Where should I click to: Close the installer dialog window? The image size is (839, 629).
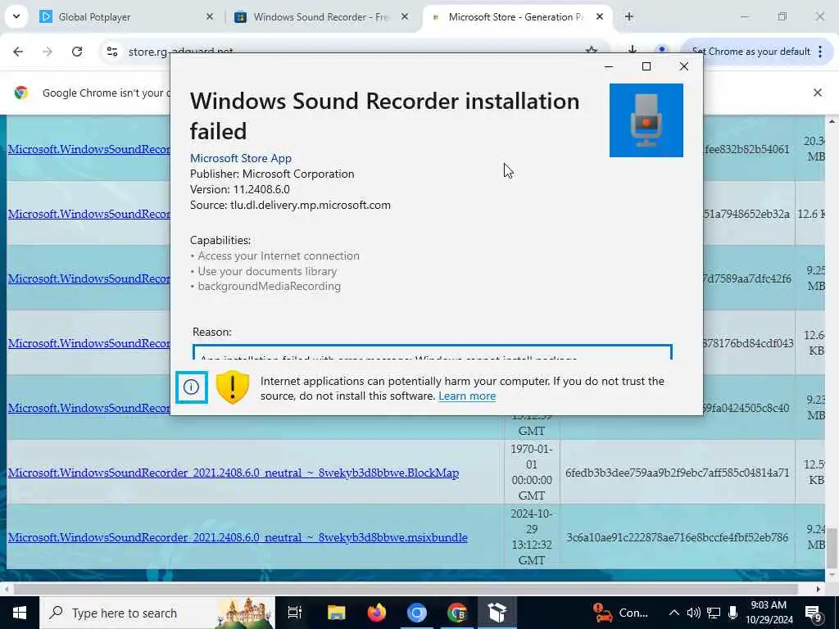point(684,66)
